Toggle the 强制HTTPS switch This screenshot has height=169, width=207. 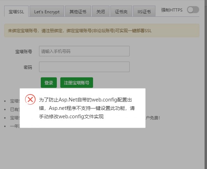[x=193, y=10]
